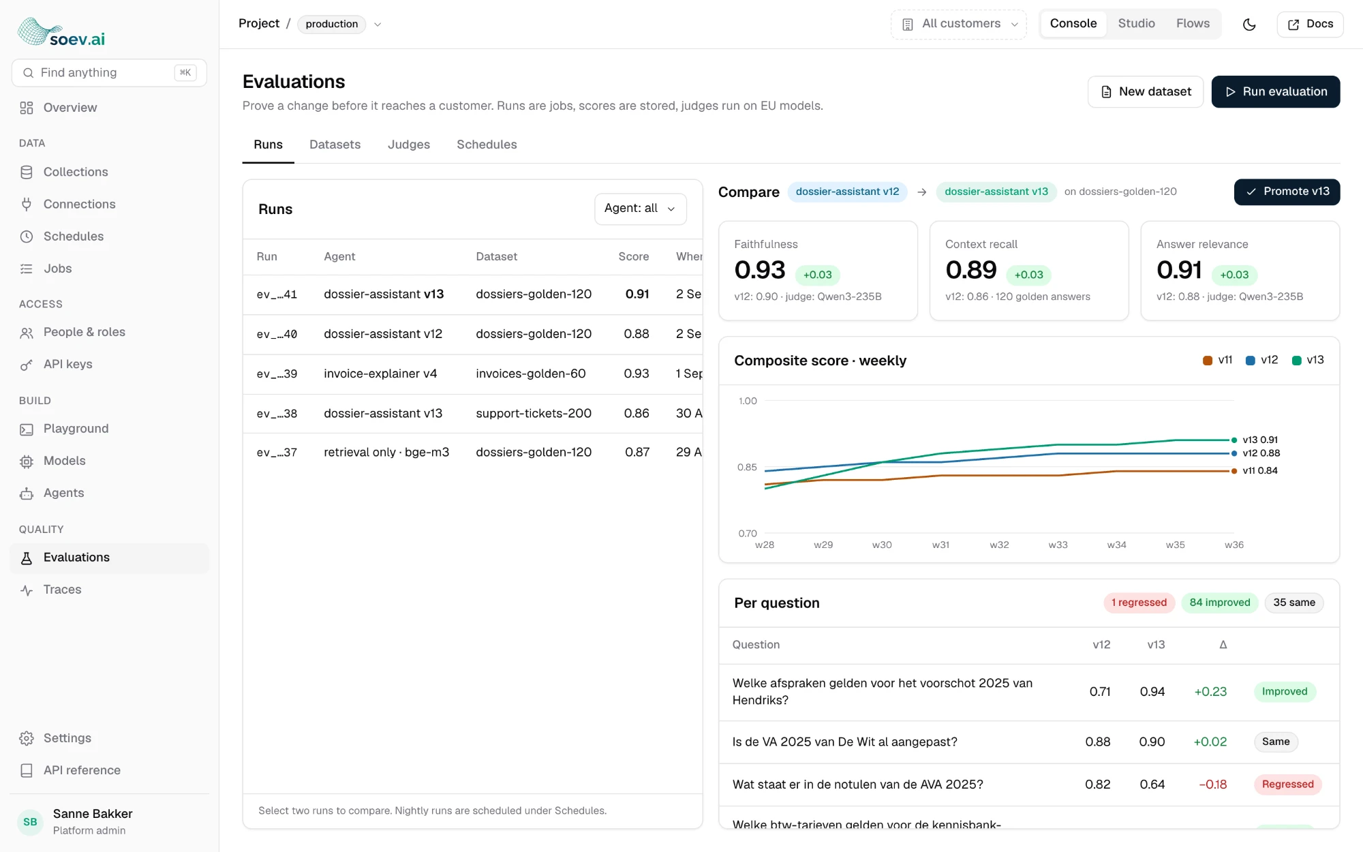Click the Collections database icon
This screenshot has height=852, width=1363.
[x=27, y=172]
